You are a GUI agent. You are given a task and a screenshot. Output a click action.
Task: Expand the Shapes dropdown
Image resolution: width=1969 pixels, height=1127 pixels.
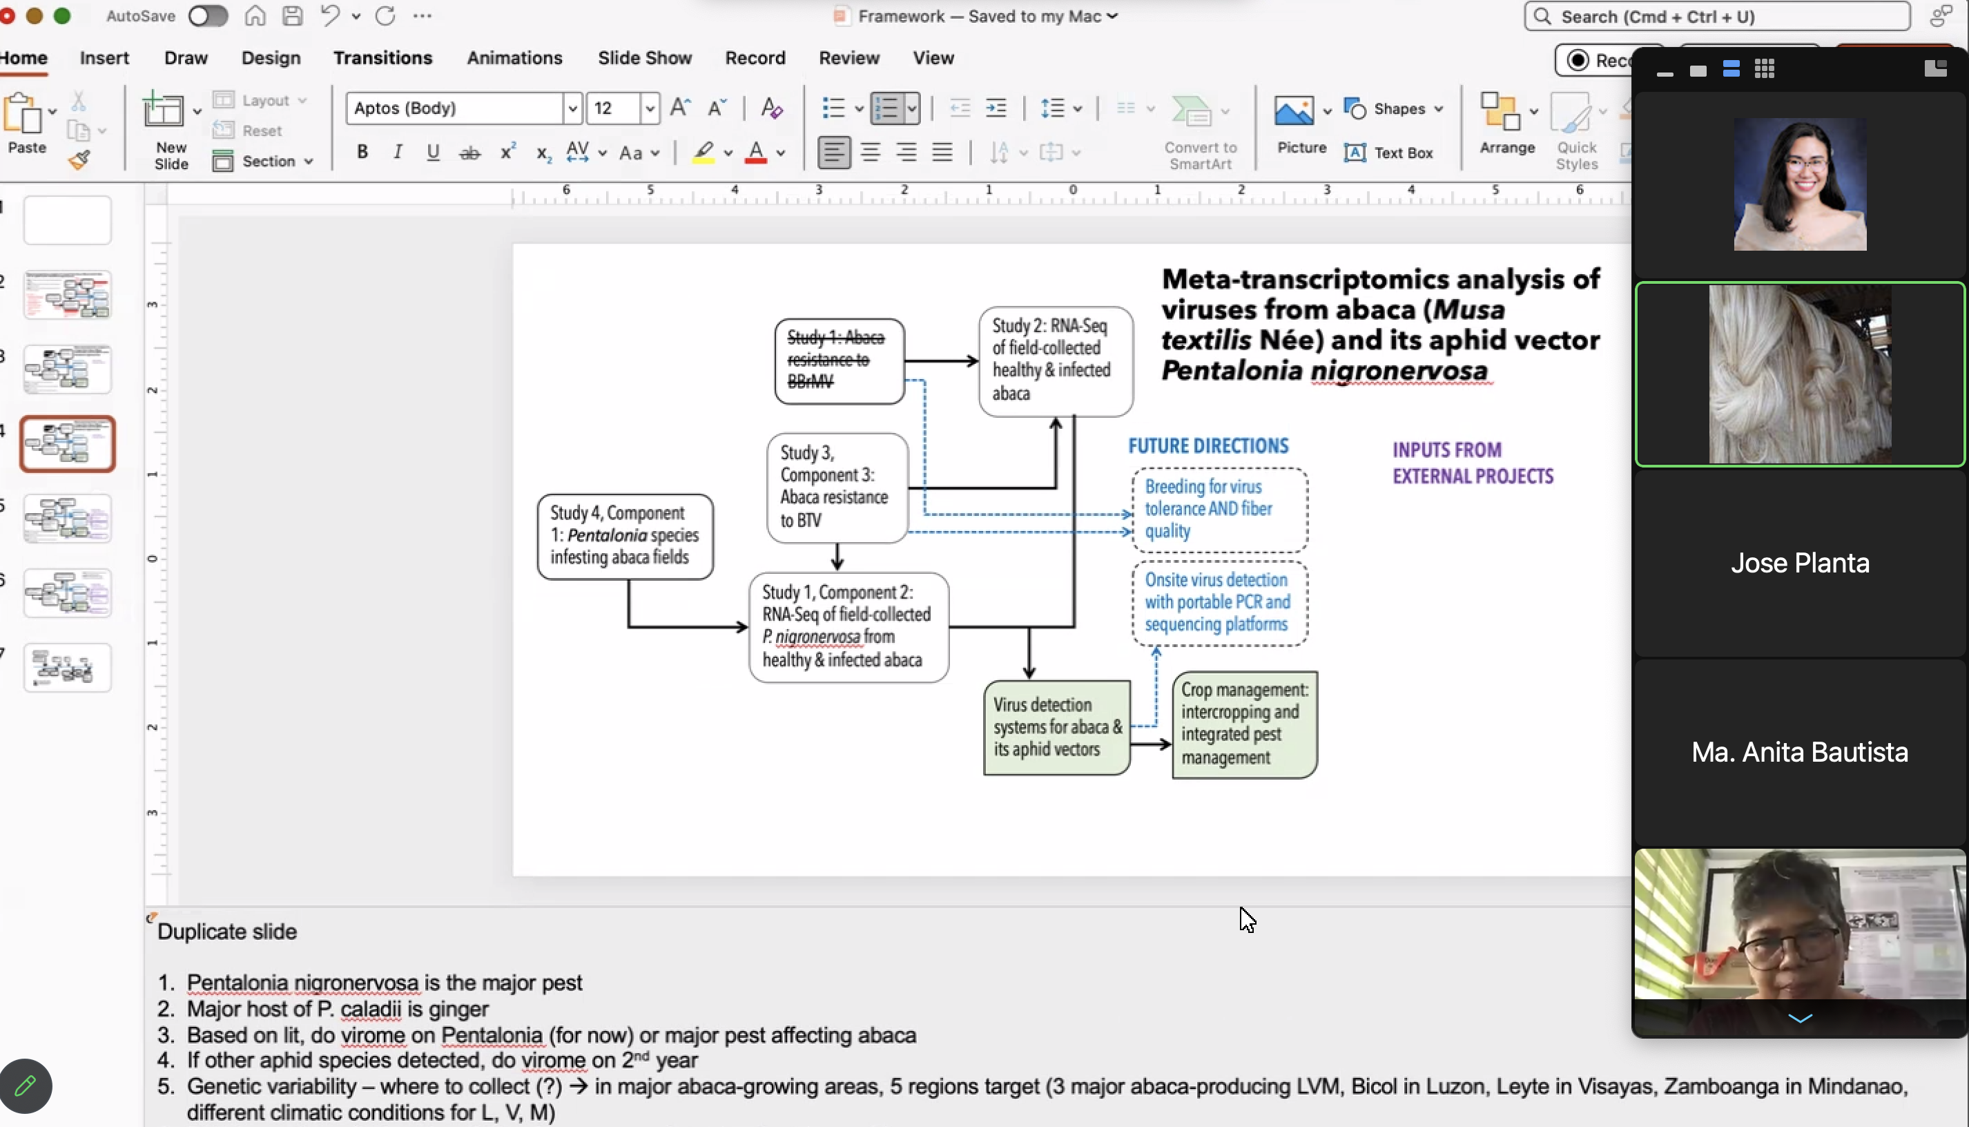[1438, 108]
